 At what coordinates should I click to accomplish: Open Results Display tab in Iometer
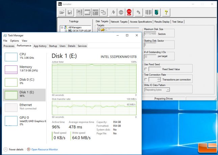tap(162, 22)
